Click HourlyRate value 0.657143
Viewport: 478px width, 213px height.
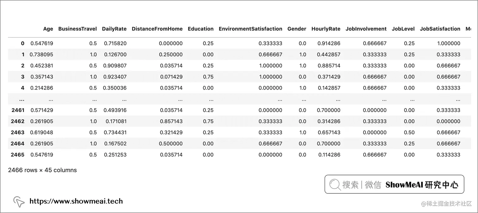click(329, 132)
